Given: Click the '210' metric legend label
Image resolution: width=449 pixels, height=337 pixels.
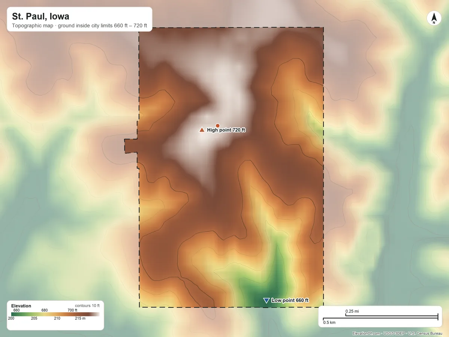Looking at the screenshot, I should 57,319.
